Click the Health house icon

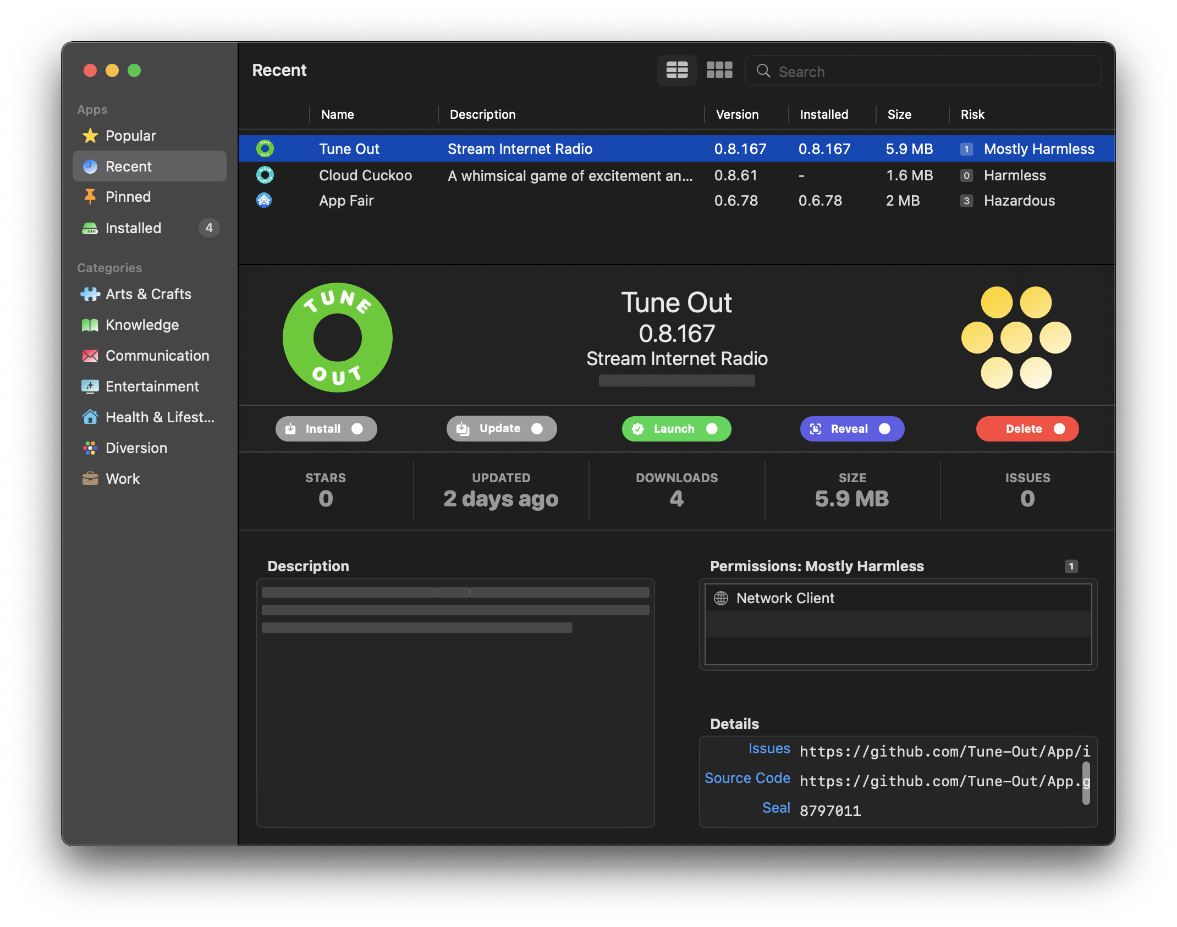coord(90,417)
